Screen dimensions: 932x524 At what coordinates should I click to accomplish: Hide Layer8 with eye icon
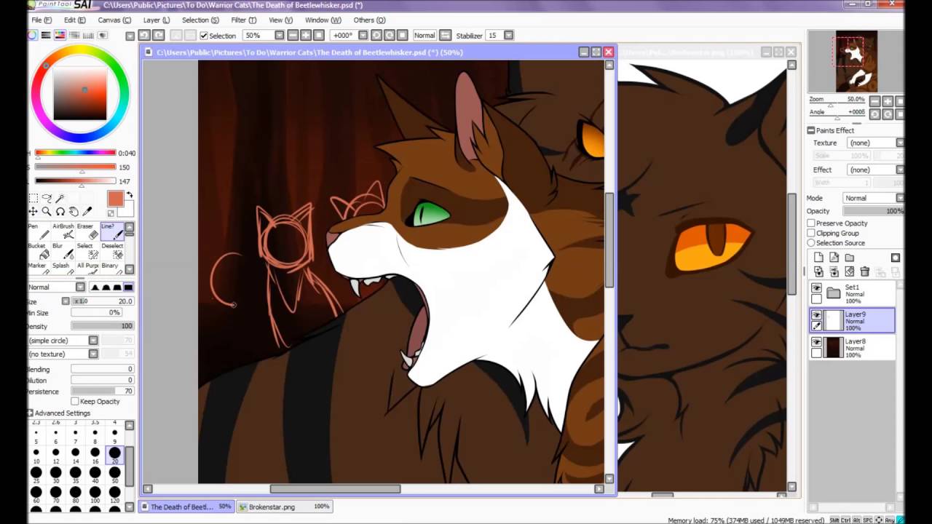click(816, 342)
